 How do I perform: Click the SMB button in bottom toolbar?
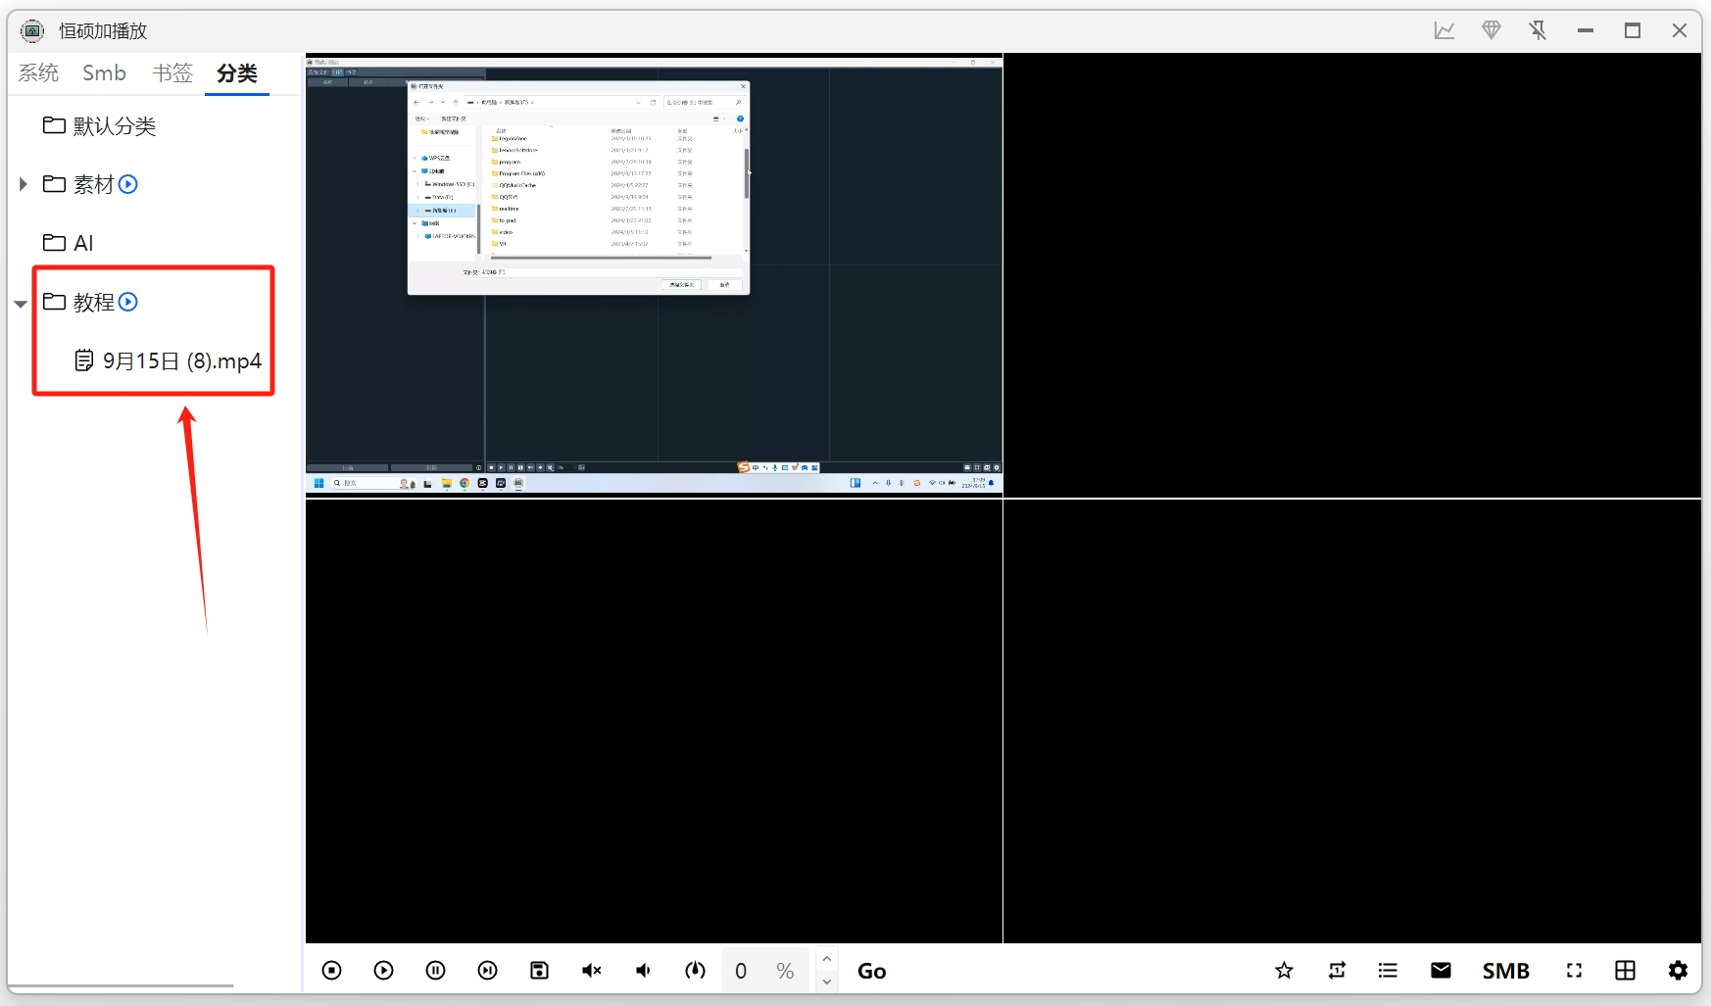pyautogui.click(x=1505, y=971)
